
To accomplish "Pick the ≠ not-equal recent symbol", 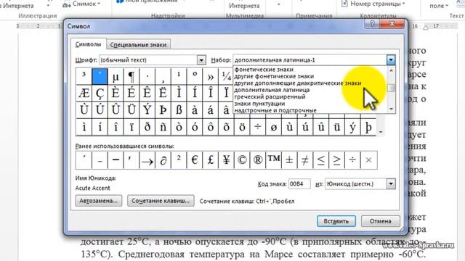I will pyautogui.click(x=305, y=160).
